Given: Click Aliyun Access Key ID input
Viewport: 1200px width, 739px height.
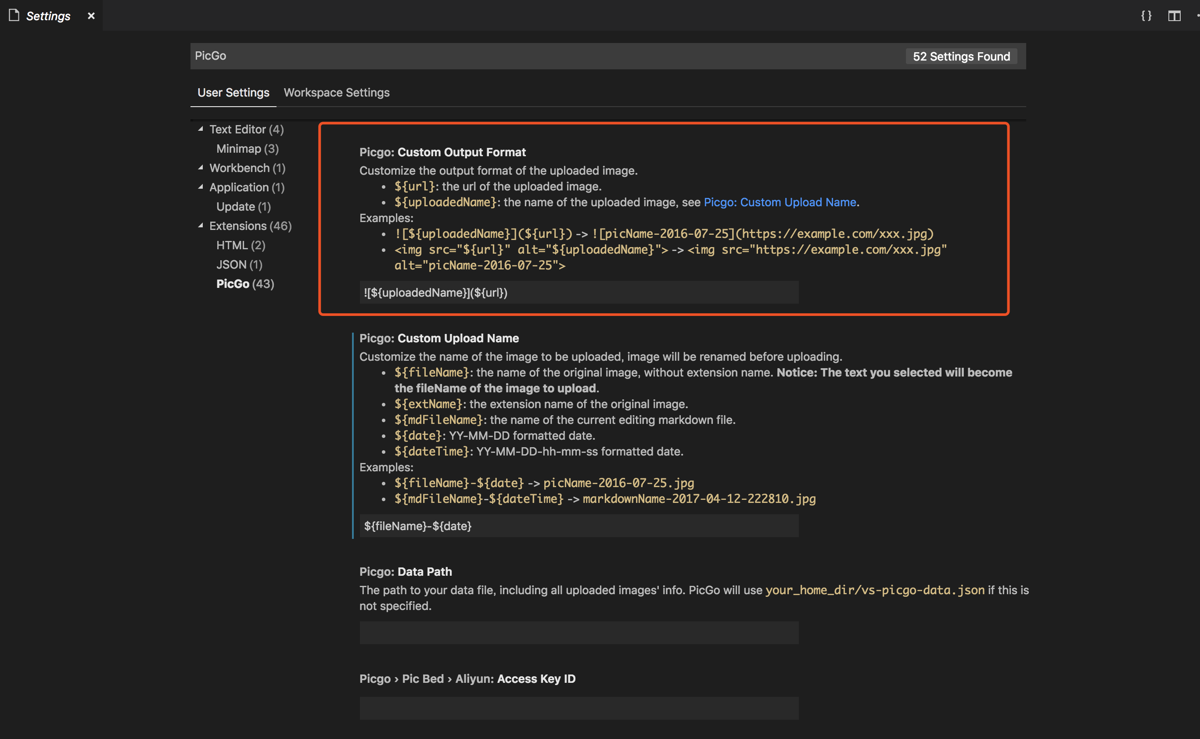Looking at the screenshot, I should click(579, 708).
